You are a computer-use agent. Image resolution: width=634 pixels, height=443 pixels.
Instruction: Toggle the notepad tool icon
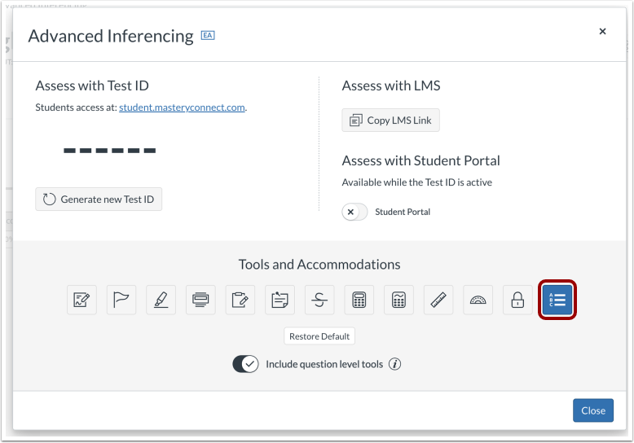(x=280, y=300)
